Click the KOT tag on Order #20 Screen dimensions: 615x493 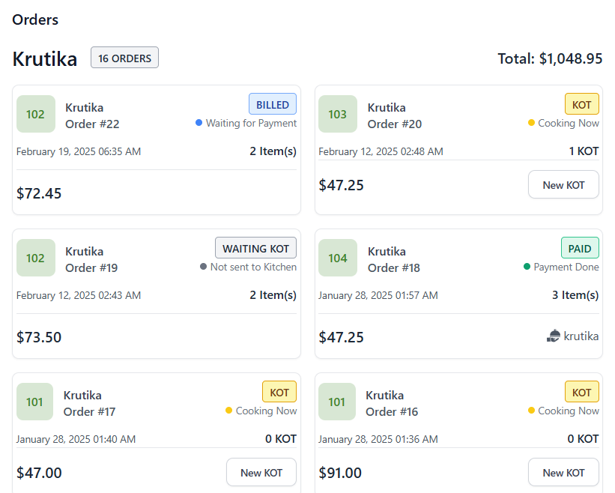pos(581,104)
